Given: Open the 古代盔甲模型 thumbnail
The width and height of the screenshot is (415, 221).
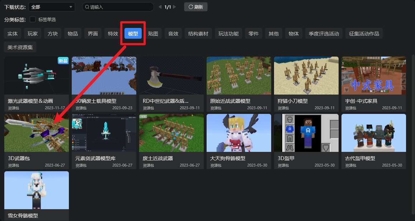Looking at the screenshot, I should coord(374,133).
